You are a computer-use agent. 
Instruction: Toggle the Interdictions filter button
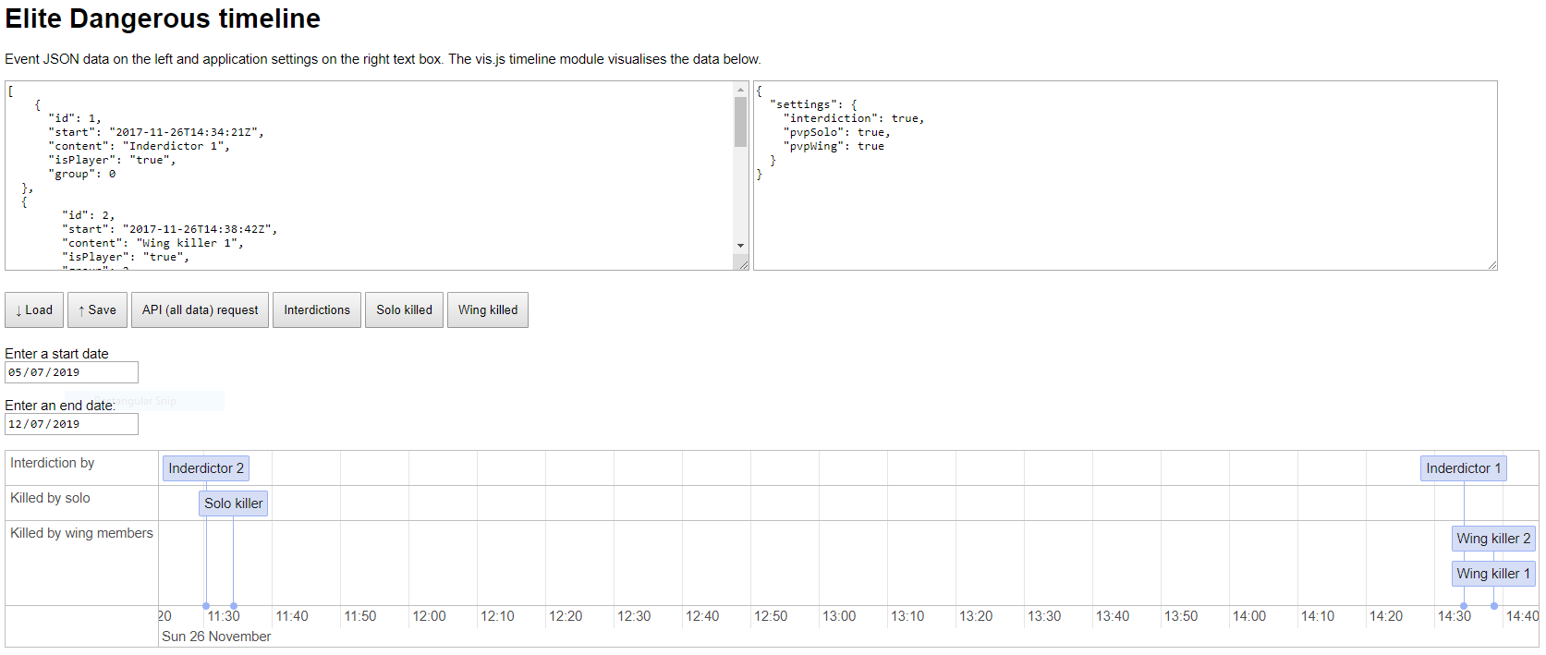pos(316,310)
